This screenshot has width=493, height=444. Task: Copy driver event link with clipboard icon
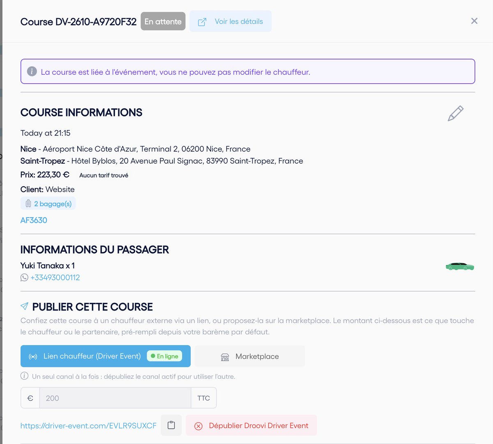click(x=171, y=426)
